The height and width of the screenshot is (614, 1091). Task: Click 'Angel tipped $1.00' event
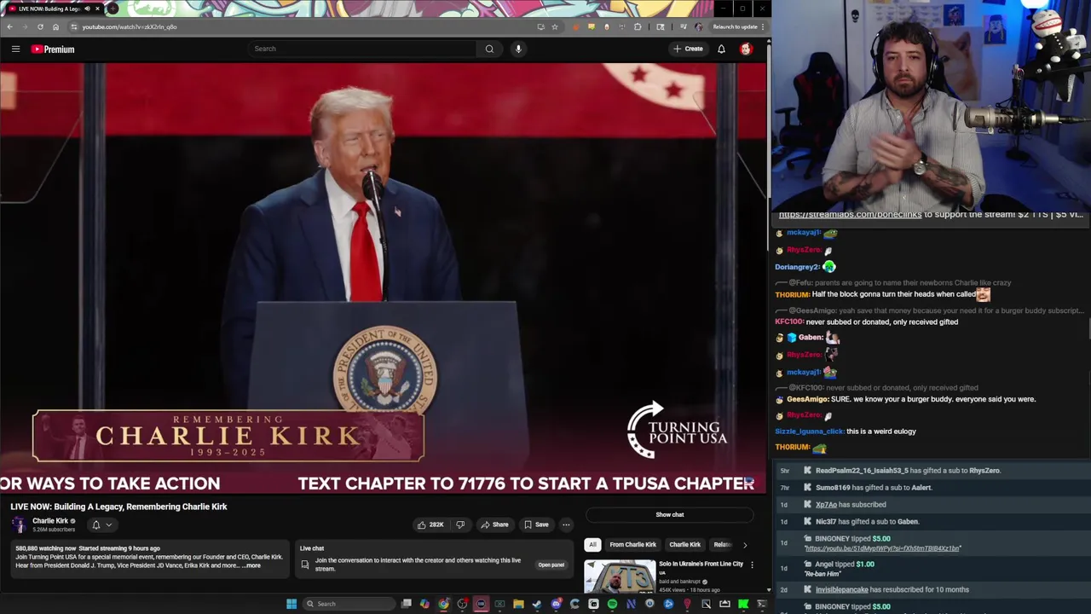pos(844,565)
